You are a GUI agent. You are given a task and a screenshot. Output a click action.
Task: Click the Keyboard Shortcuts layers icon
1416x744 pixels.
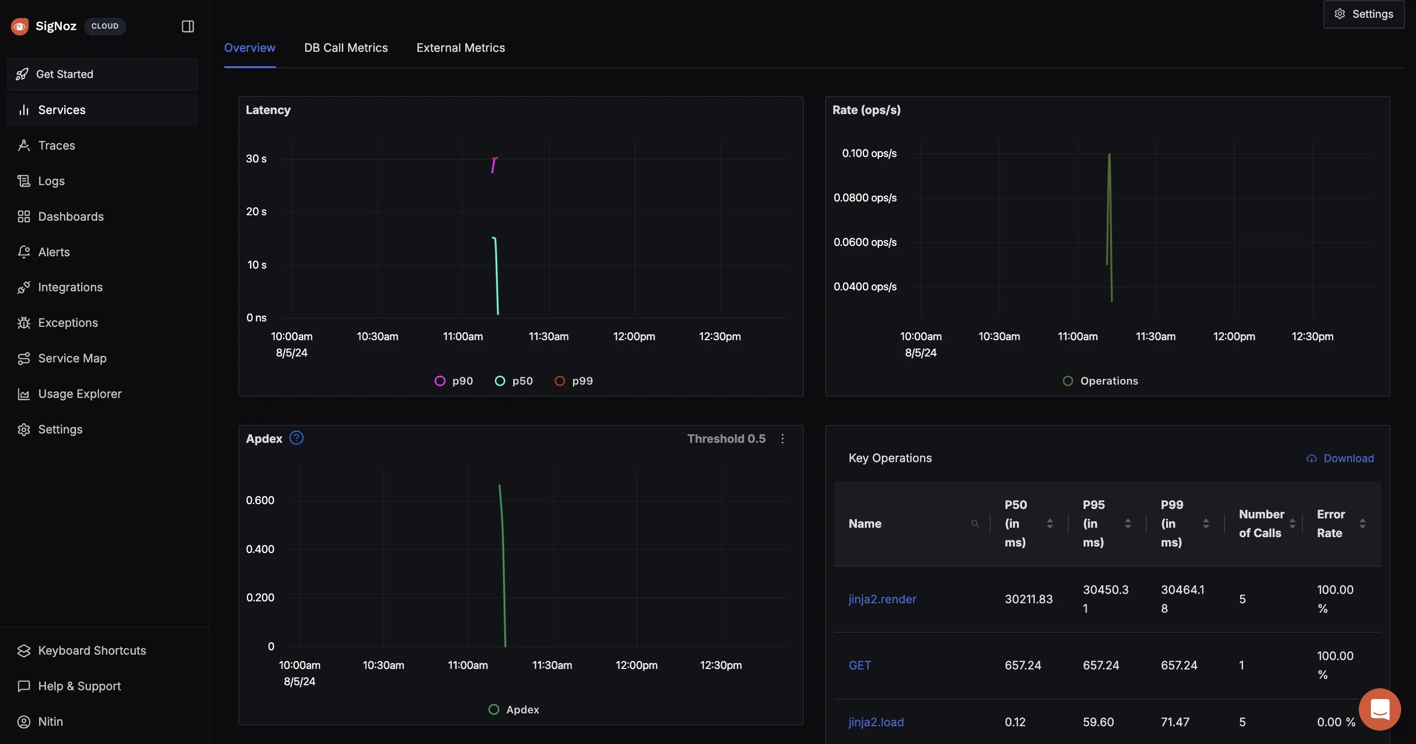(x=24, y=651)
